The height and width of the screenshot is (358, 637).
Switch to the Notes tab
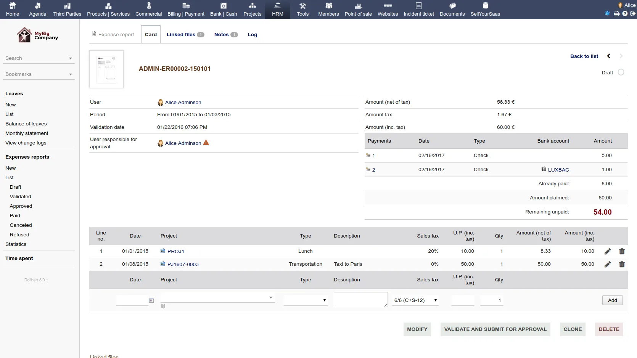[x=226, y=34]
